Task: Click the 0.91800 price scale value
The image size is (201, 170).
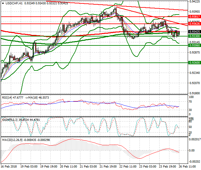Action: (195, 93)
